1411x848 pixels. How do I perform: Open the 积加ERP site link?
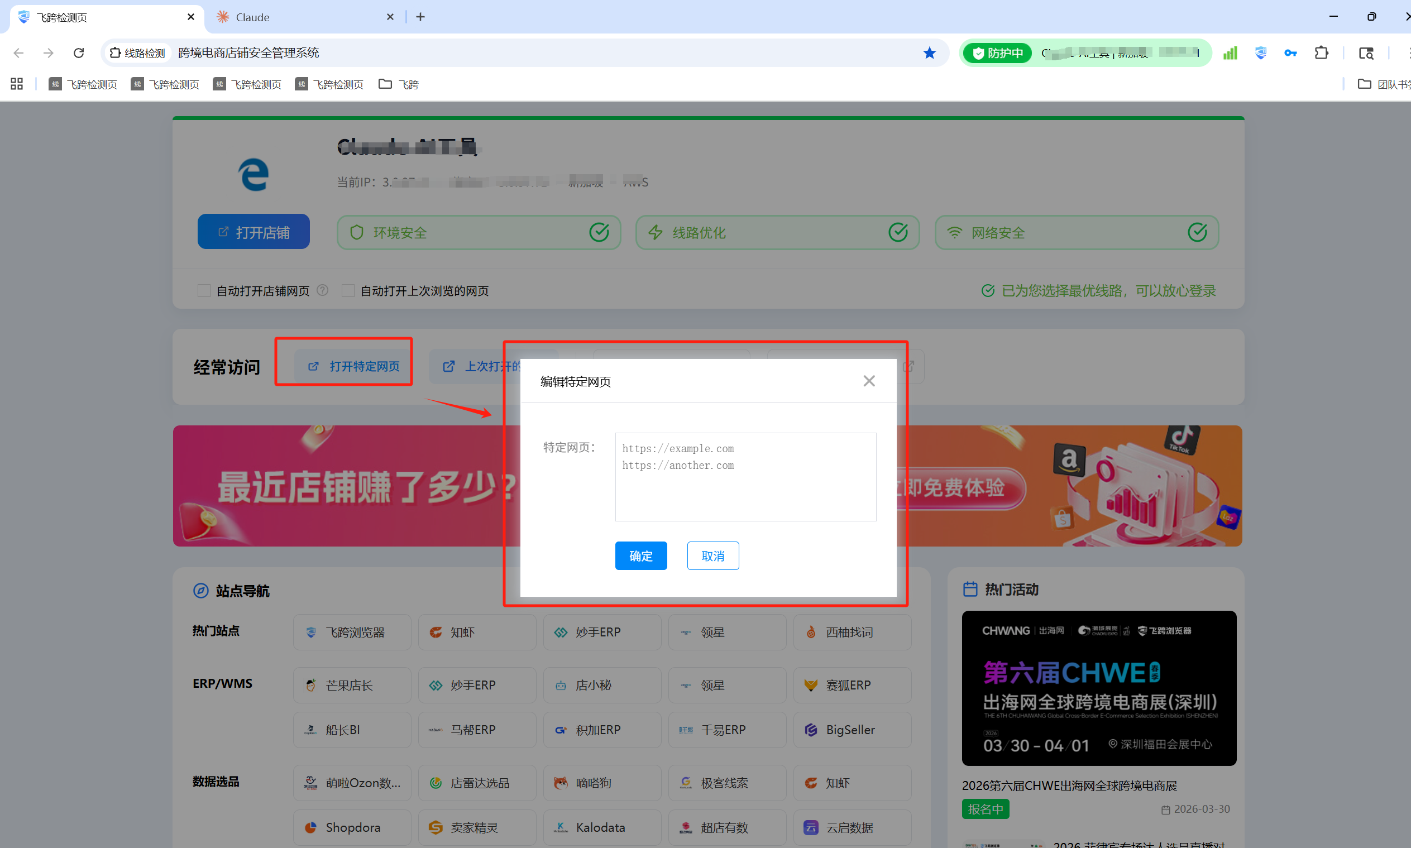click(x=602, y=730)
